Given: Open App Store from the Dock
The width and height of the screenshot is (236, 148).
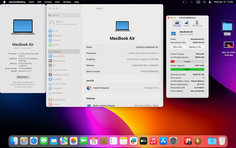Looking at the screenshot, I should [x=163, y=141].
